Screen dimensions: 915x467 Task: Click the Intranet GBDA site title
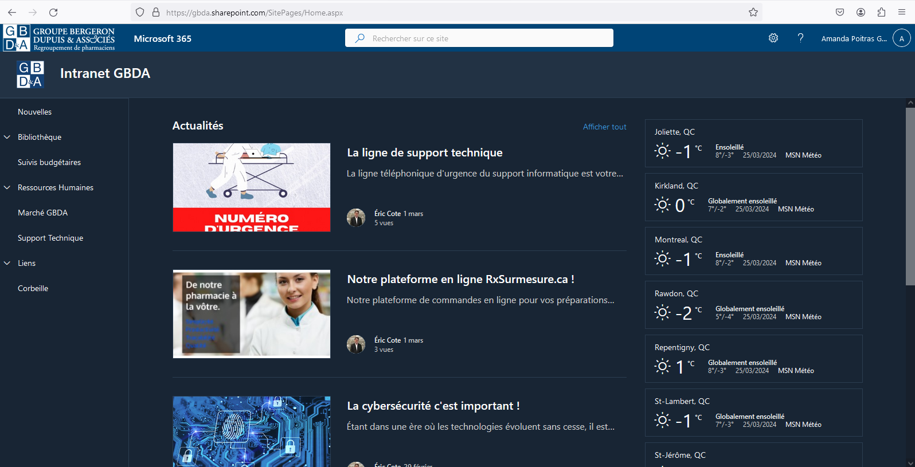click(105, 73)
